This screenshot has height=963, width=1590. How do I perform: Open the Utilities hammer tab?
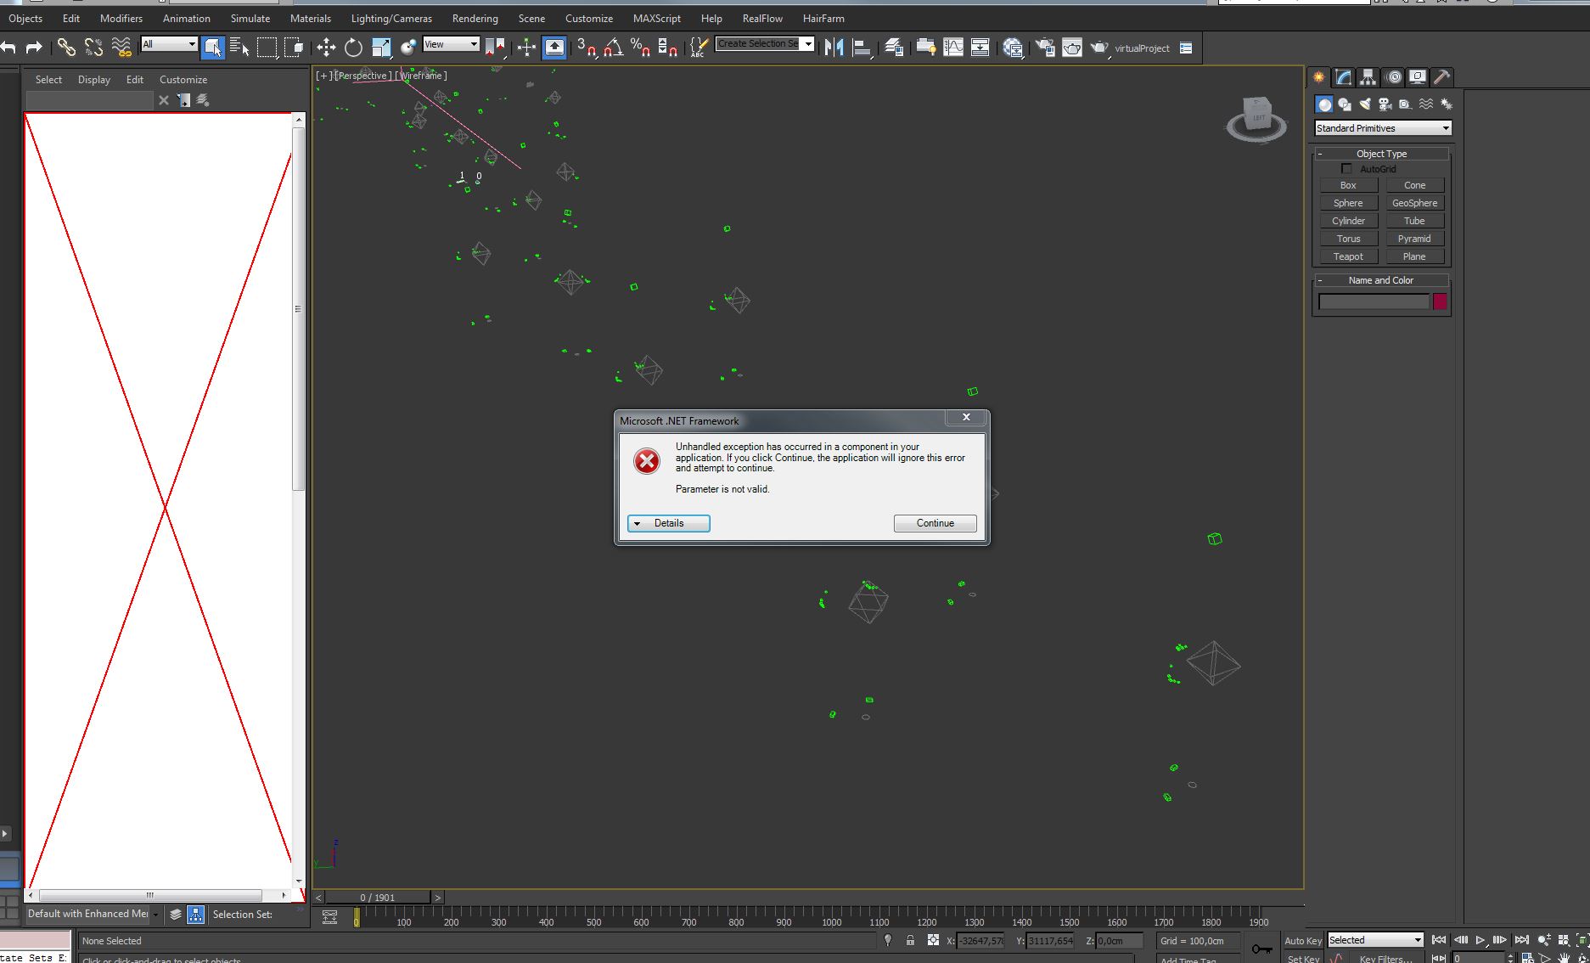[1441, 77]
